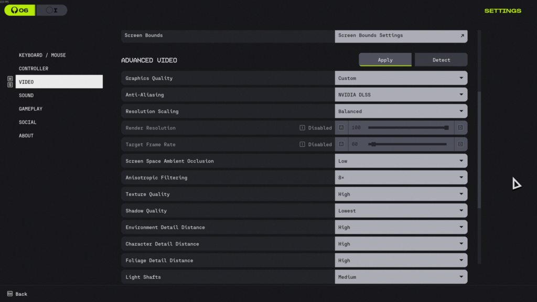
Task: Apply the advanced video settings
Action: pos(385,60)
